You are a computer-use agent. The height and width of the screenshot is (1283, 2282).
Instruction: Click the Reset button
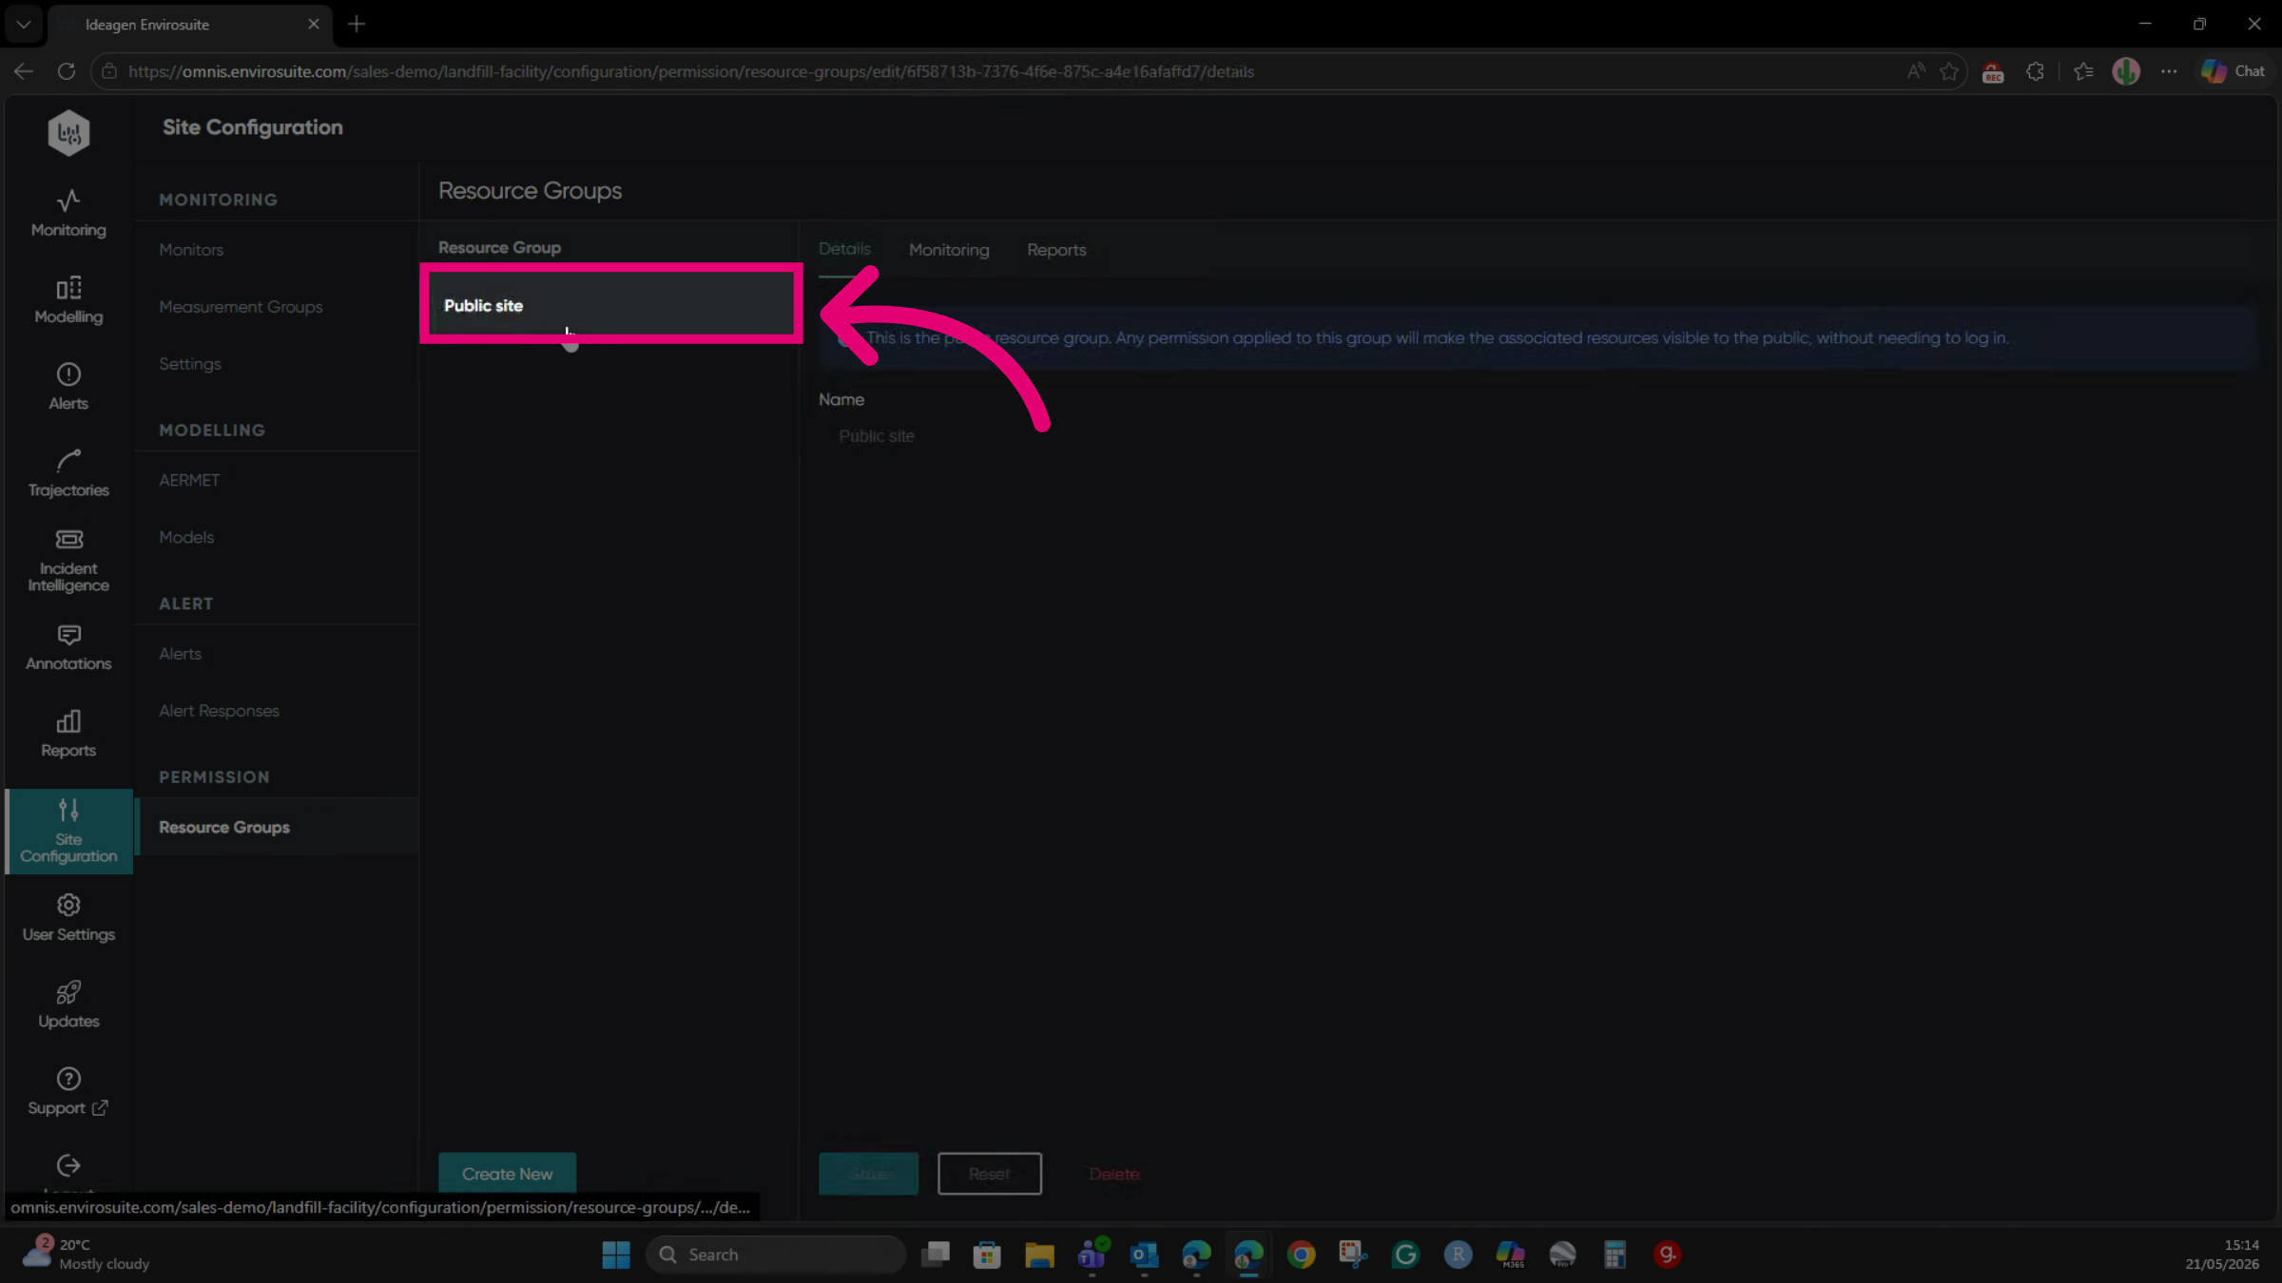[x=990, y=1174]
